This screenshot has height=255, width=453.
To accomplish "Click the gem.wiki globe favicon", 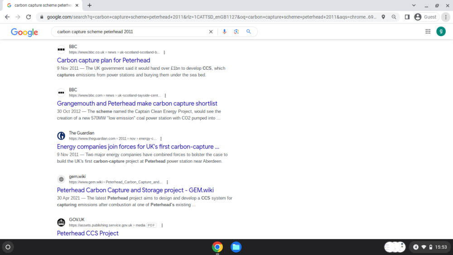I will click(x=61, y=179).
